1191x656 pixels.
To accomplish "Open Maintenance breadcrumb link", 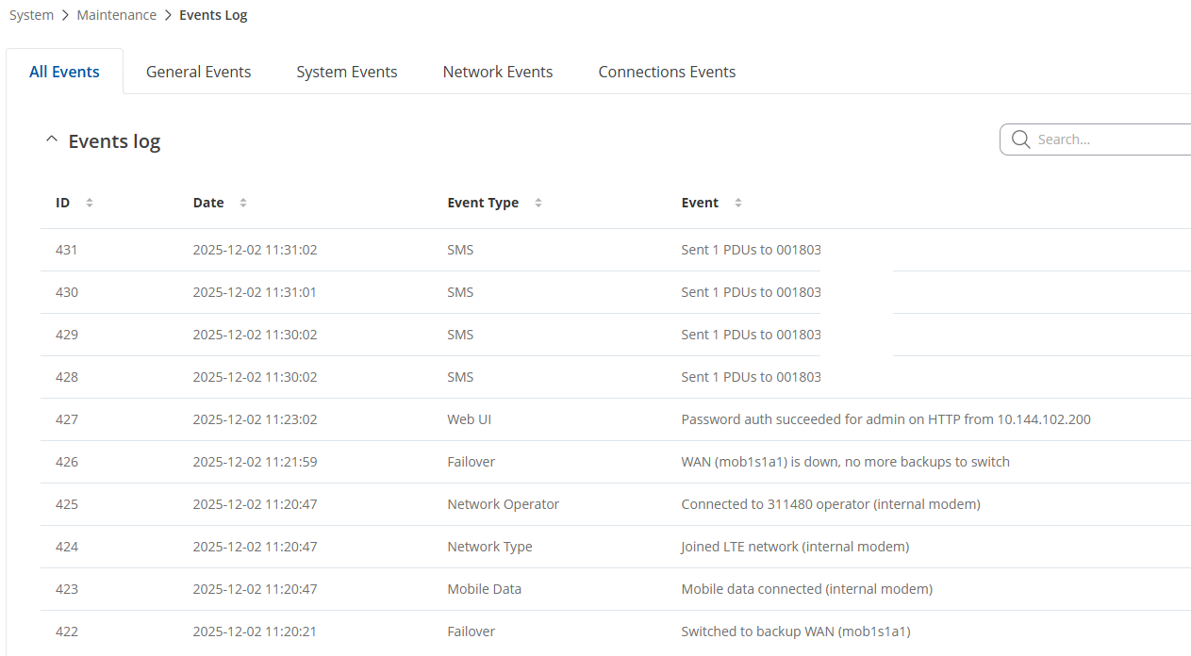I will [117, 15].
